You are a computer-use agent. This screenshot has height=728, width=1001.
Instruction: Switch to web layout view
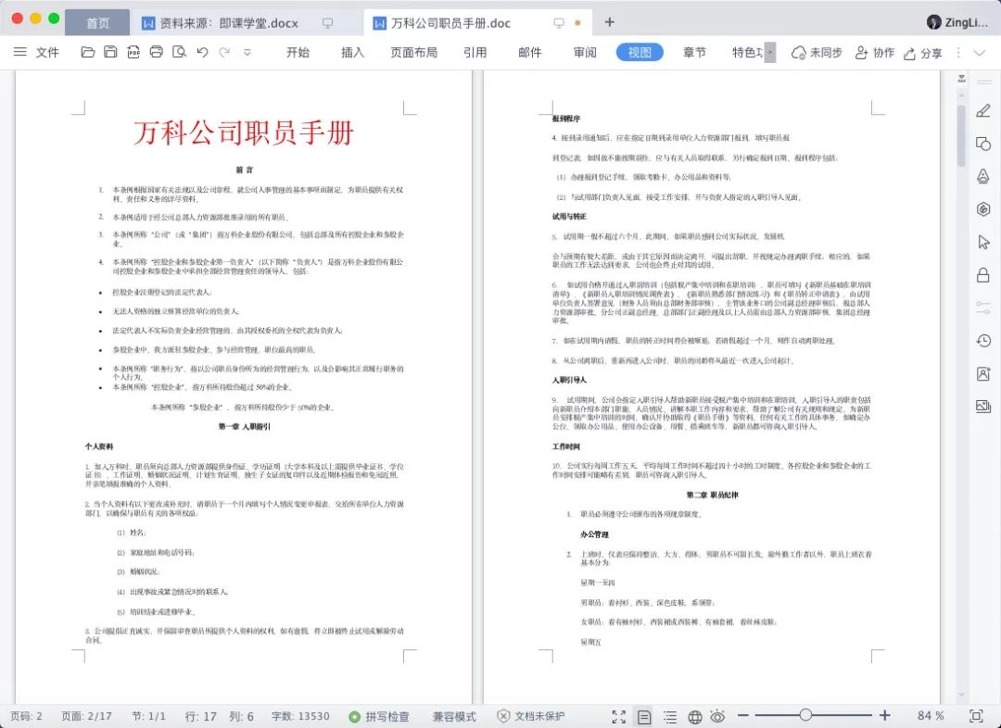(695, 717)
